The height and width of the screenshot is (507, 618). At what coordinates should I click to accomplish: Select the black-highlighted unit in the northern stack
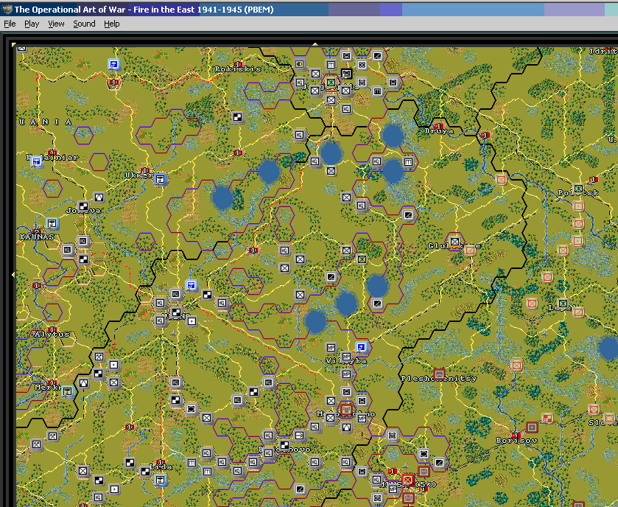pos(346,74)
